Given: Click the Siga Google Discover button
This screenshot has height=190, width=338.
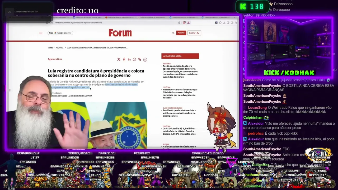Looking at the screenshot, I should click(x=60, y=33).
